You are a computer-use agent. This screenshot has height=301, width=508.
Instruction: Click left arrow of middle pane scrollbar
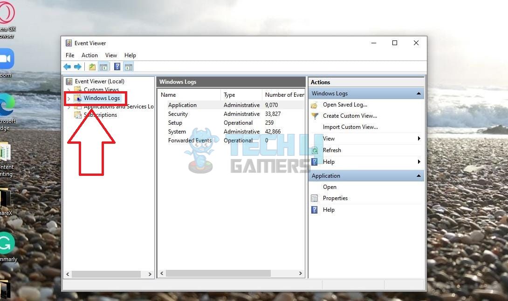(x=162, y=274)
